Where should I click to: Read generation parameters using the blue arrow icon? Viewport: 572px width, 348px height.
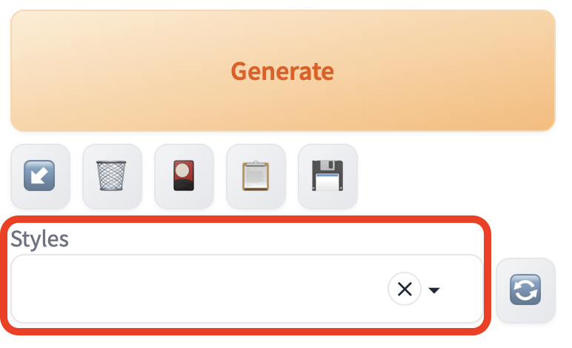40,176
